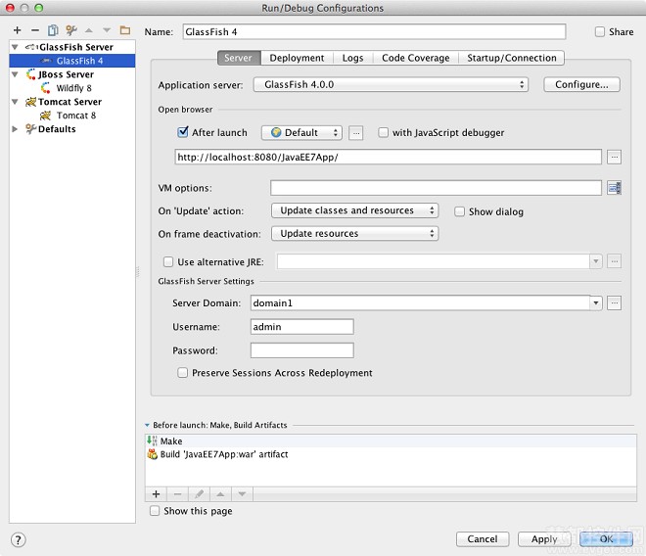Toggle Show dialog checkbox

459,211
